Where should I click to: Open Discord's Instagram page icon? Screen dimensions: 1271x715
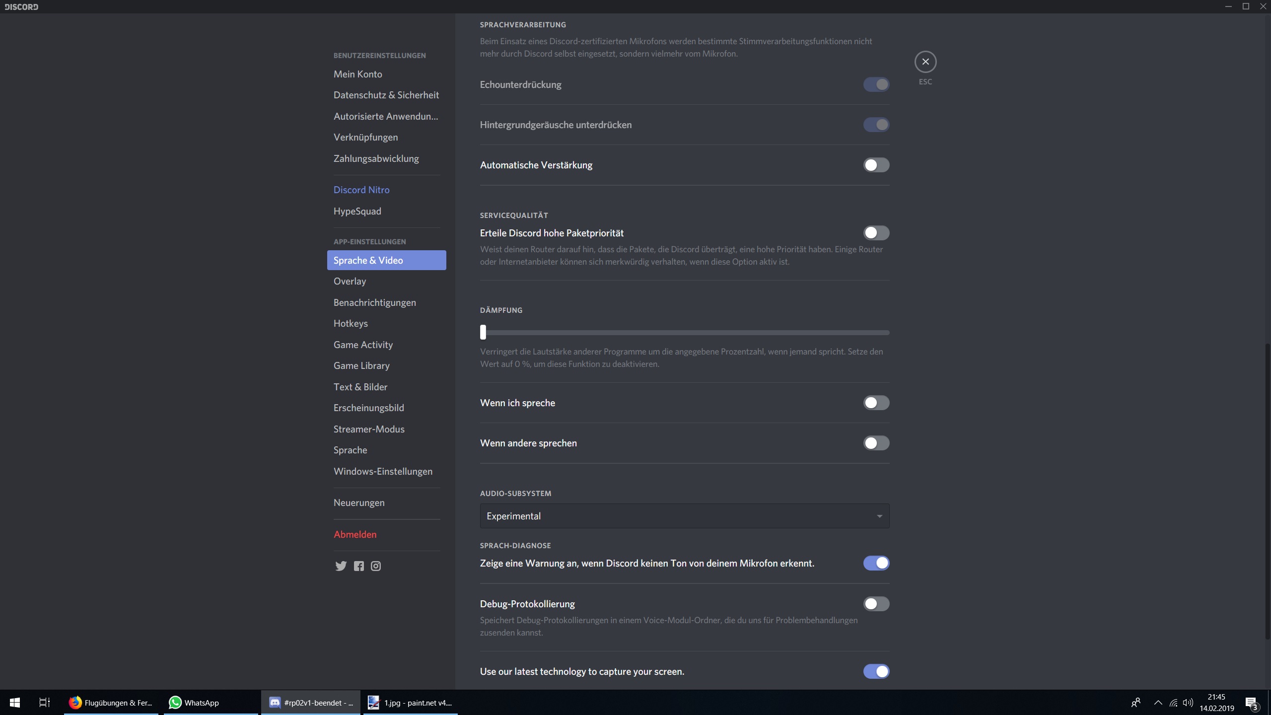376,566
